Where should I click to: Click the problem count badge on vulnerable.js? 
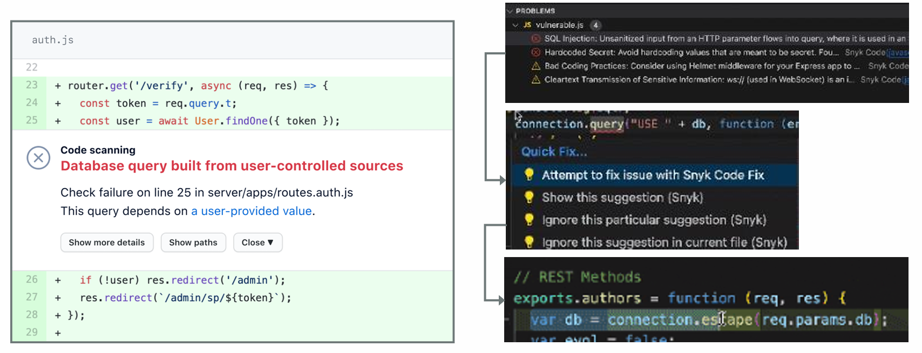click(595, 25)
